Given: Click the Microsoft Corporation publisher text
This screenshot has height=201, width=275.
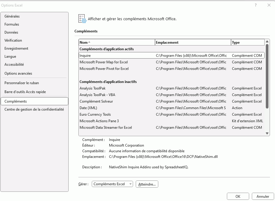Looking at the screenshot, I should click(127, 145).
